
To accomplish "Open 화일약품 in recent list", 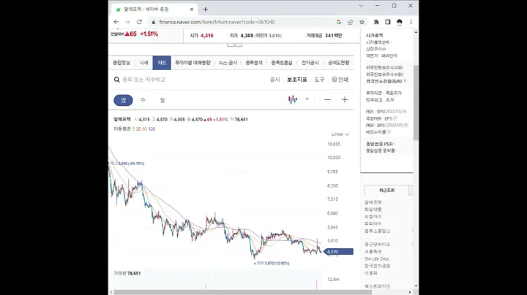I will pyautogui.click(x=373, y=209).
